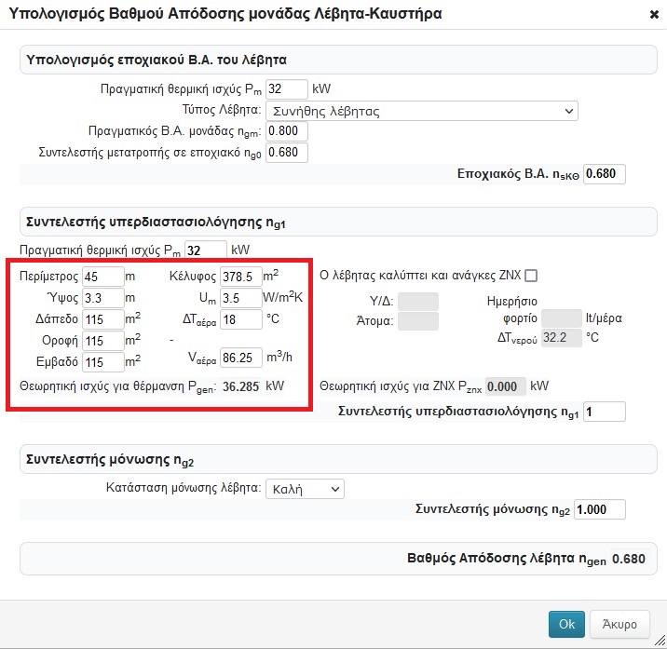Open the Τύπος Λέβητα dropdown
This screenshot has width=667, height=649.
coord(422,111)
